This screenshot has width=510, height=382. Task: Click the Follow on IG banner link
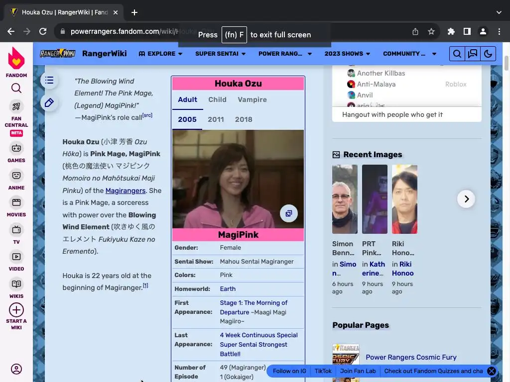[x=289, y=371]
